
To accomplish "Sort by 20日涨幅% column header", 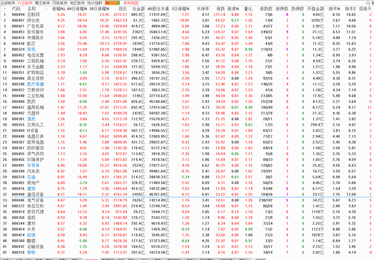I will (x=99, y=9).
